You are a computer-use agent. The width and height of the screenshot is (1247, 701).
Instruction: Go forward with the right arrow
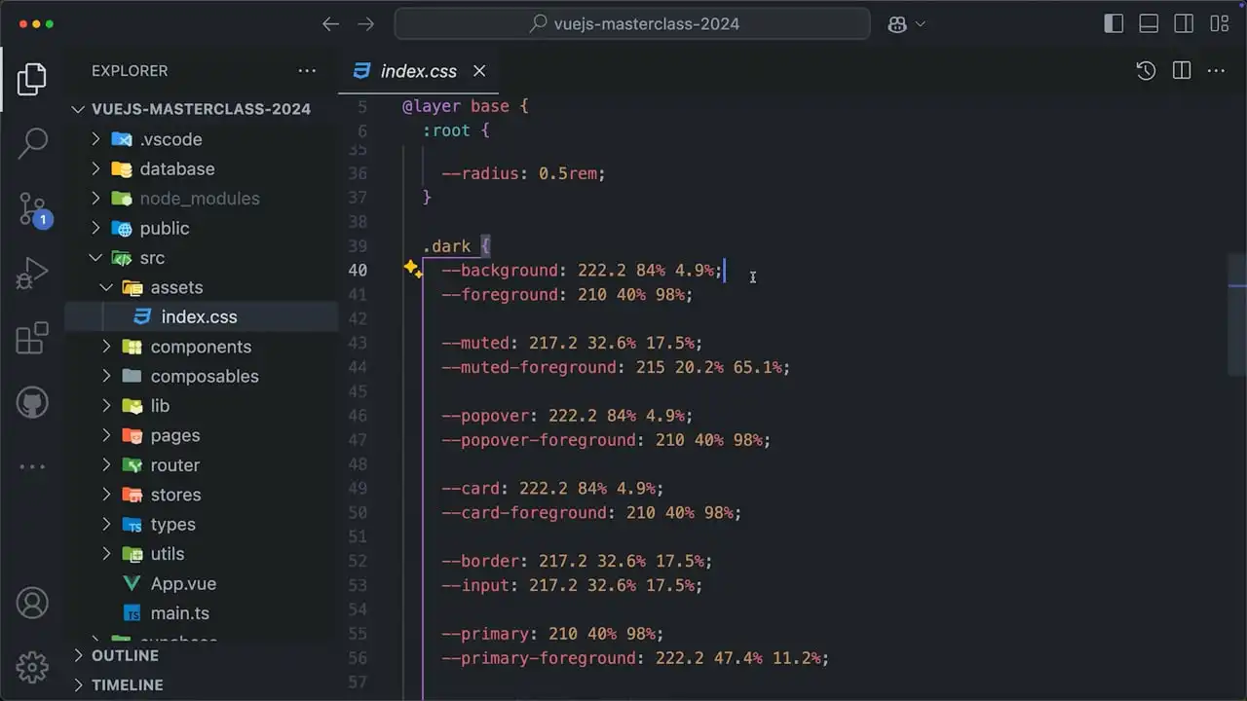pyautogui.click(x=365, y=23)
